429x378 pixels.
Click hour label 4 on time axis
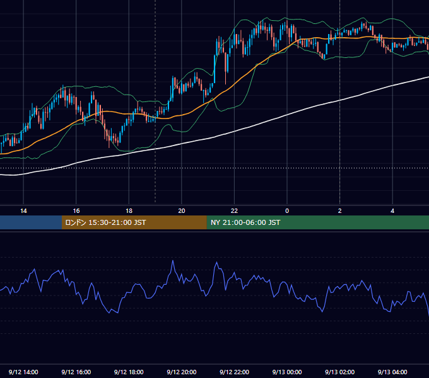tap(392, 211)
